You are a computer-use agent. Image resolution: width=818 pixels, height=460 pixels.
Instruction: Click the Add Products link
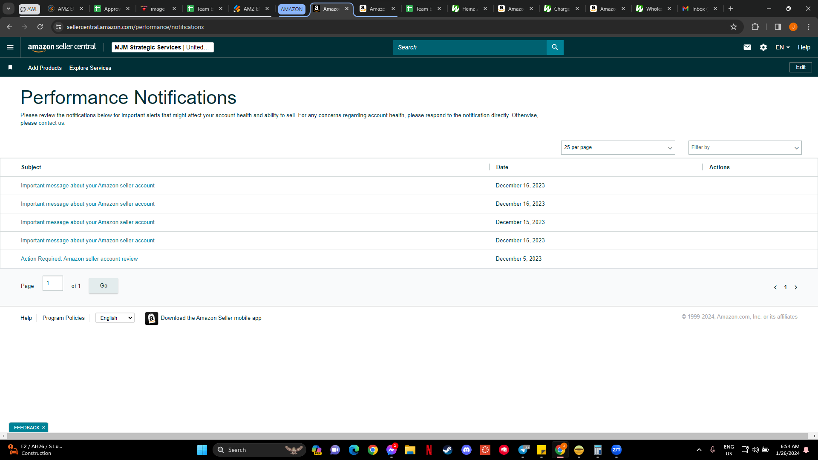coord(45,68)
